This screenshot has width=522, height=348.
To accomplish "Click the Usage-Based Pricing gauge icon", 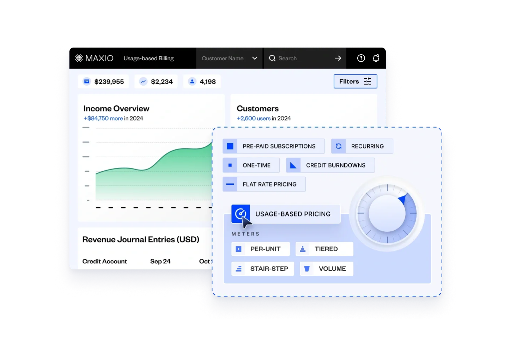I will click(x=241, y=214).
